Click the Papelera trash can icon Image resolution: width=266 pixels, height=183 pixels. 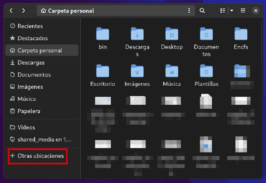(x=12, y=111)
